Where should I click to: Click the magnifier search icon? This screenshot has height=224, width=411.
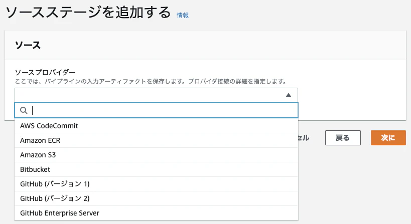tap(24, 110)
